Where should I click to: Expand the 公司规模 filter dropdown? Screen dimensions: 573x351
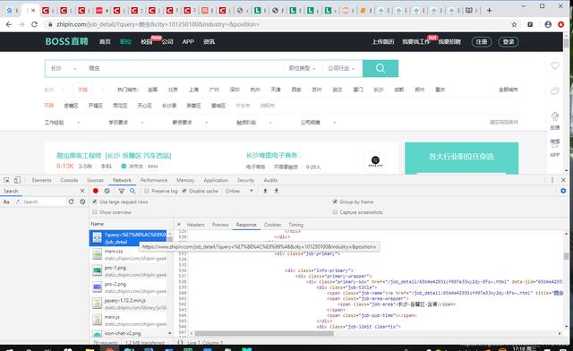(x=318, y=123)
